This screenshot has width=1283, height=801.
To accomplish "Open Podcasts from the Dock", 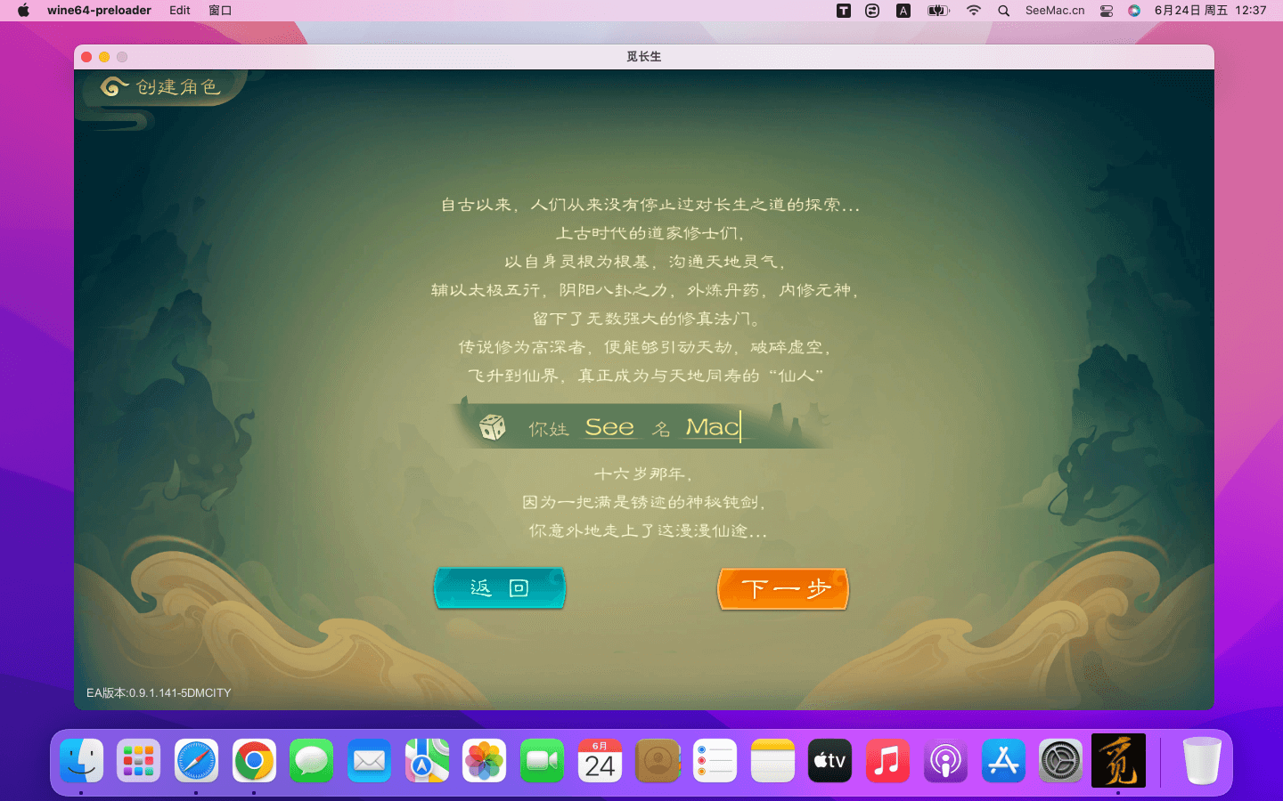I will (945, 761).
